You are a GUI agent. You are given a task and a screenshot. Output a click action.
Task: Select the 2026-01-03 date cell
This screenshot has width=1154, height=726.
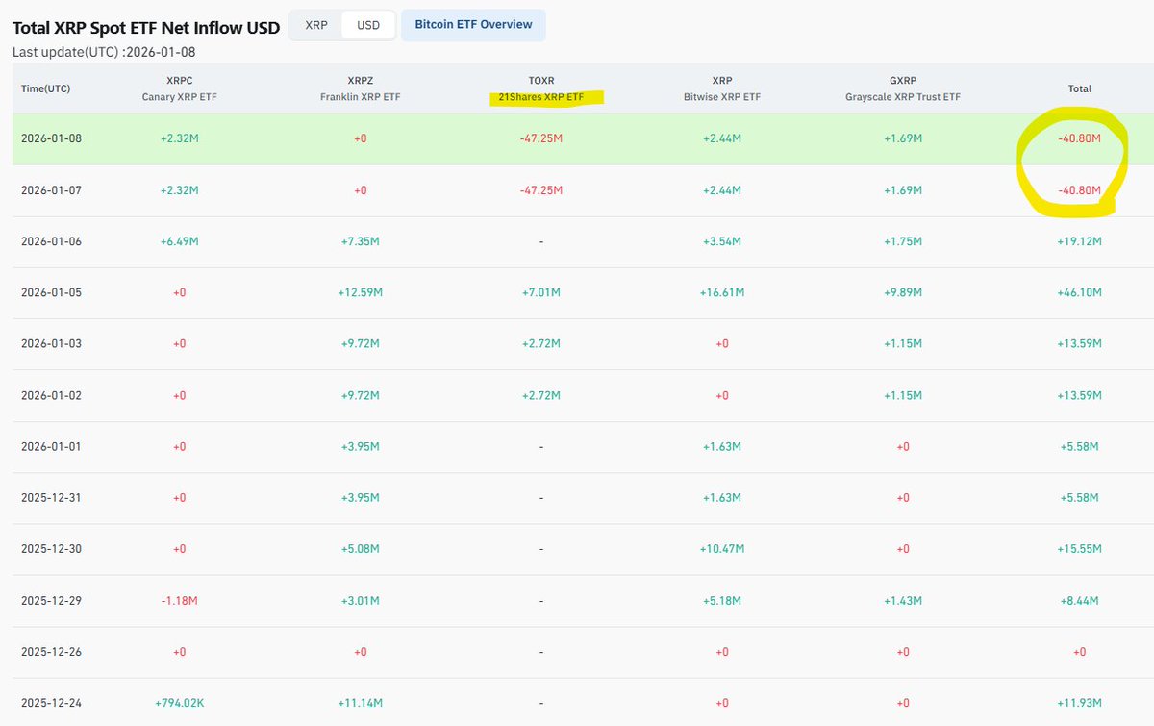click(x=52, y=344)
